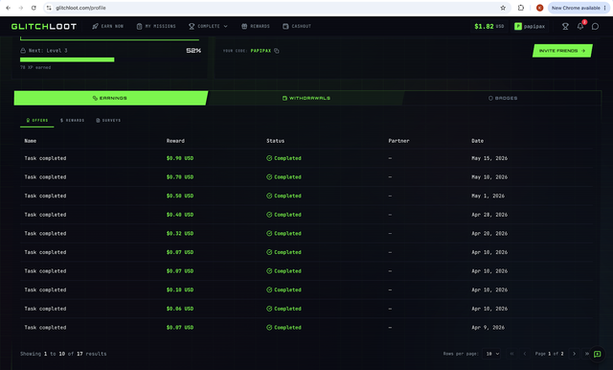Click Completed status in the $0.90 row
613x370 pixels.
[x=284, y=158]
